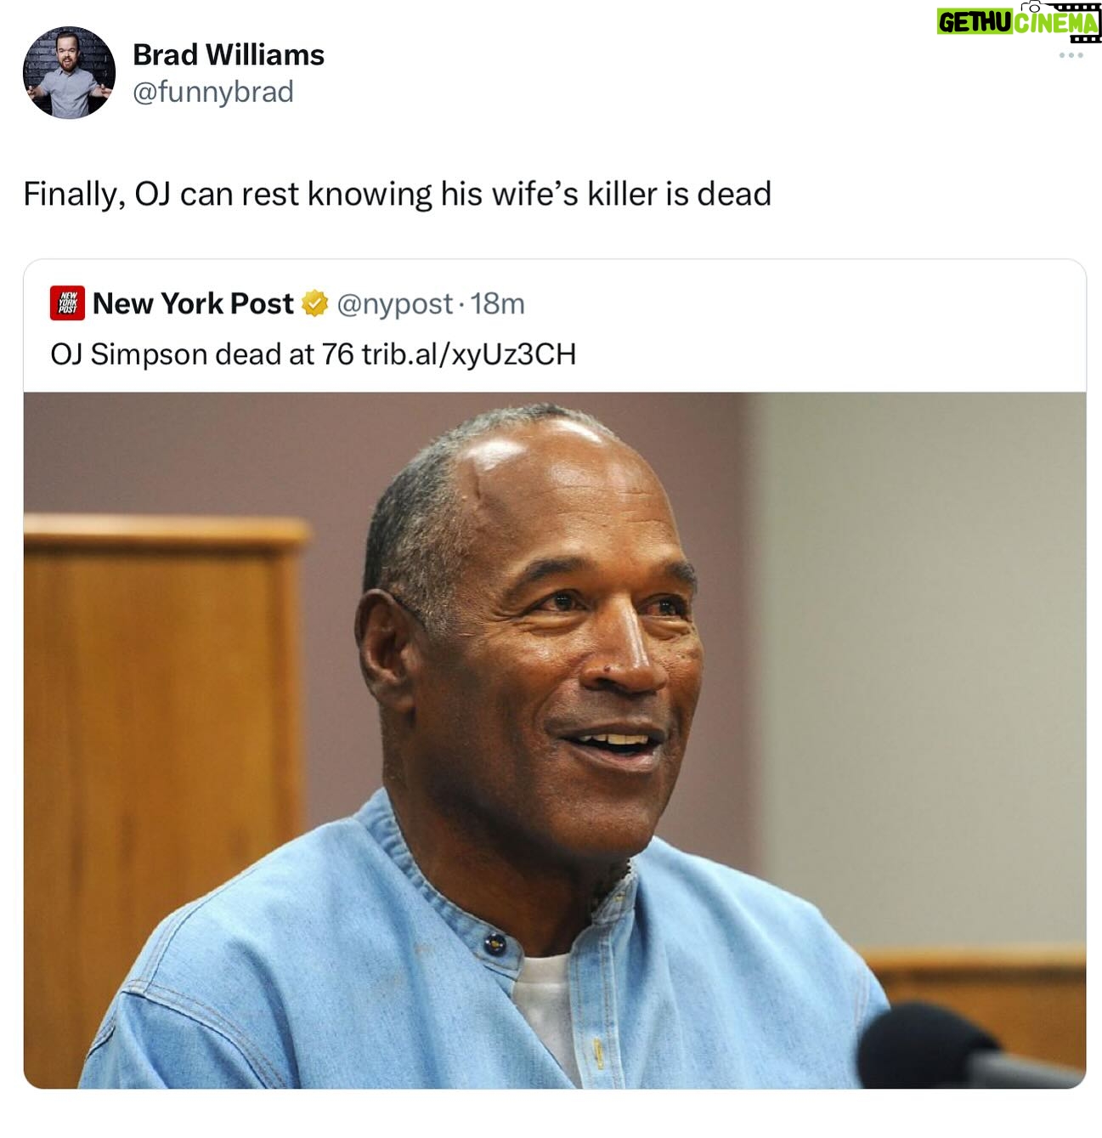Open Brad Williams' profile picture
1102x1138 pixels.
(69, 72)
